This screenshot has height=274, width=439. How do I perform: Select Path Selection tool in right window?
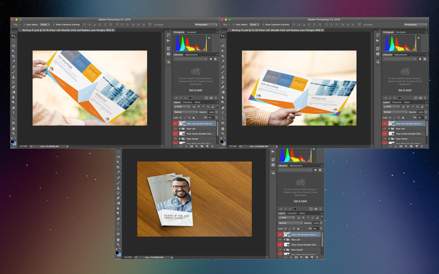pyautogui.click(x=223, y=118)
